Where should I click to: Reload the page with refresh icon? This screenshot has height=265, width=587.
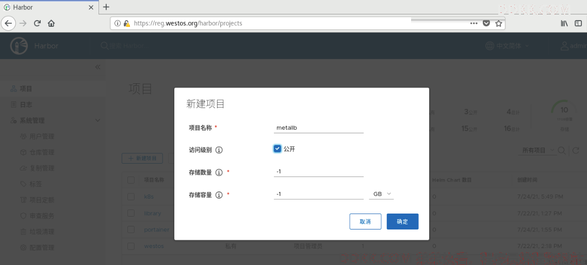coord(37,23)
